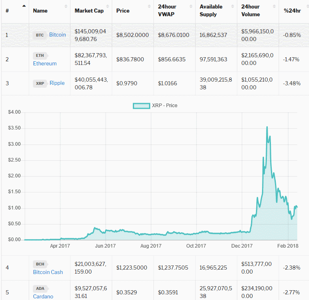
Task: Click Ripple market cap $40,055,443,006.78
Action: click(91, 84)
